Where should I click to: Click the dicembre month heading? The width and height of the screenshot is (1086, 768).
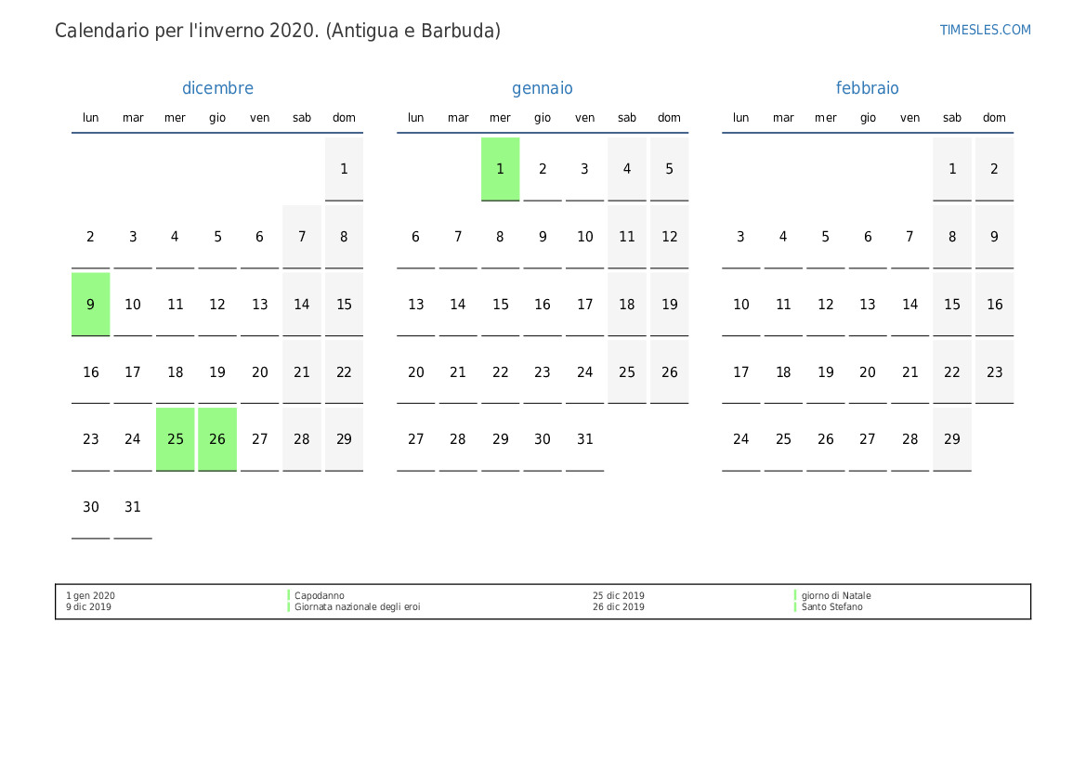click(217, 88)
